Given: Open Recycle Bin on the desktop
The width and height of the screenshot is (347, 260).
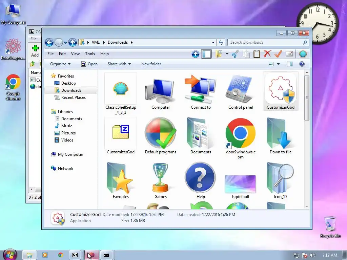Looking at the screenshot, I should click(x=330, y=227).
